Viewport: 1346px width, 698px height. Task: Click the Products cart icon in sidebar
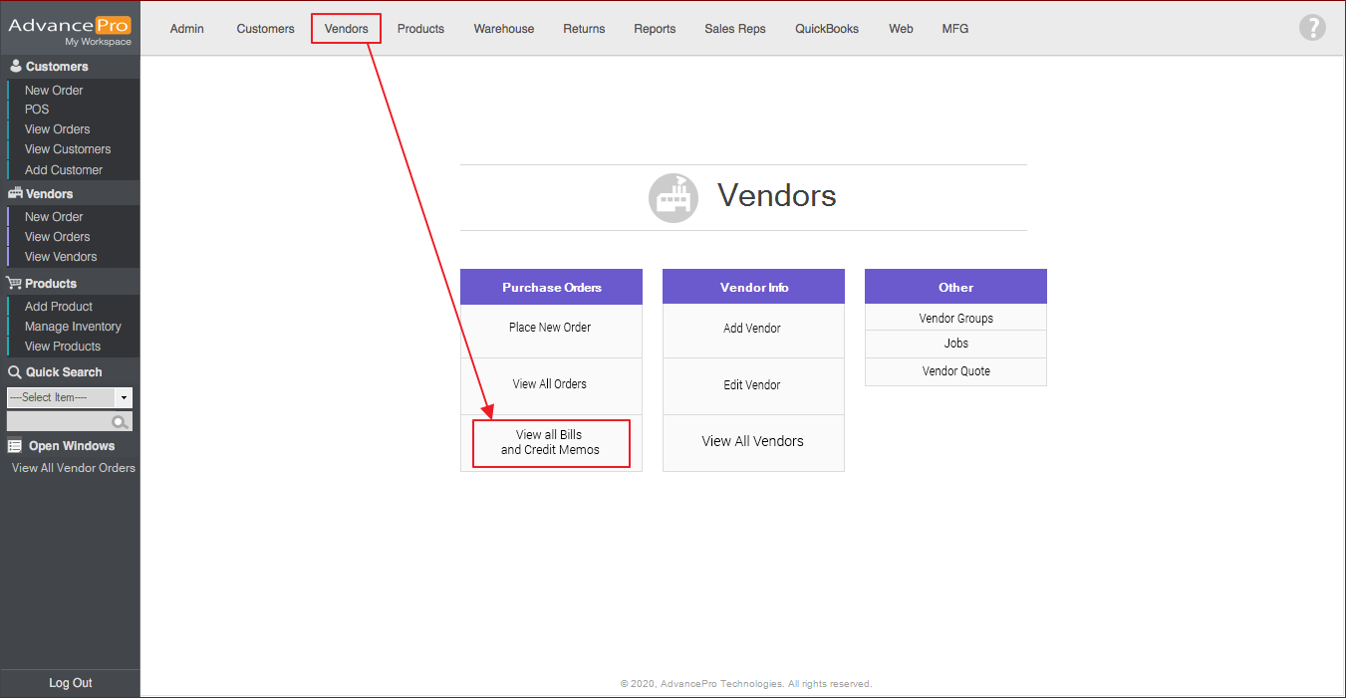click(15, 284)
